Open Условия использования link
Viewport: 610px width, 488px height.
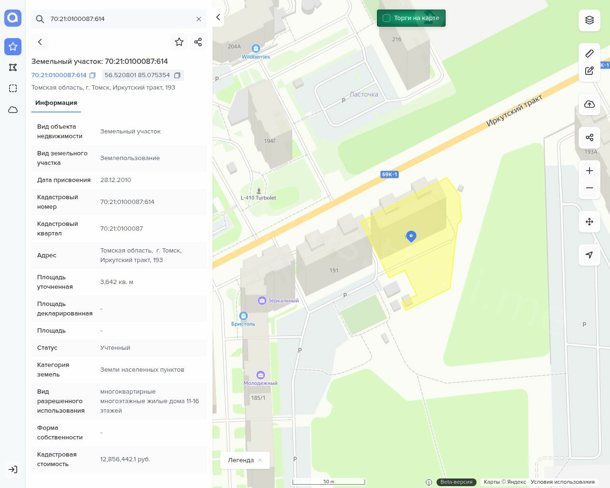[562, 482]
